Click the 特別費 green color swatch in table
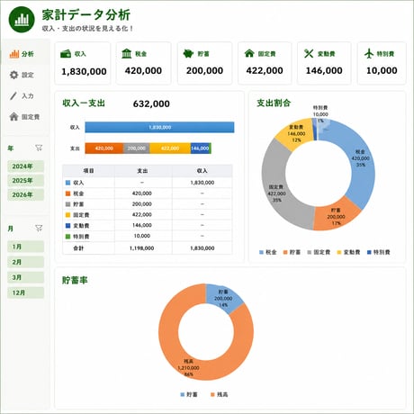This screenshot has width=414, height=414. [67, 237]
